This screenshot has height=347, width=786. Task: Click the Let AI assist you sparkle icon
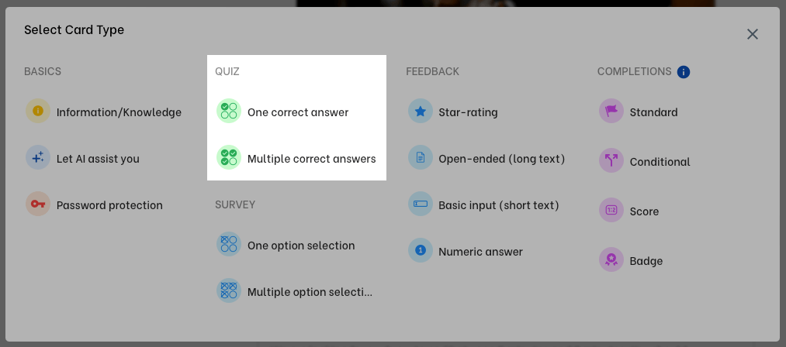(x=38, y=158)
